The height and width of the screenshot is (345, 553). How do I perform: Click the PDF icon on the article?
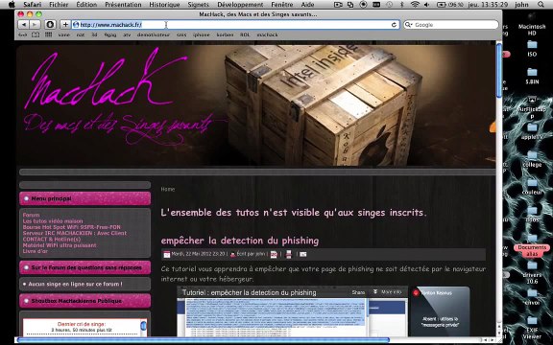pos(274,254)
